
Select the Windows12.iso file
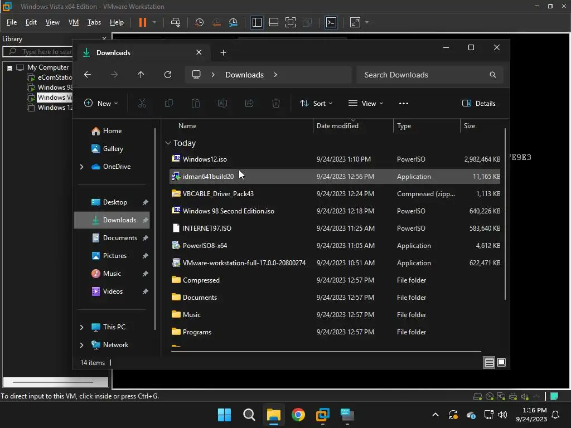[x=335, y=159]
